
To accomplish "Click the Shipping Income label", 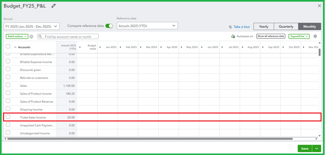I will tap(31, 110).
